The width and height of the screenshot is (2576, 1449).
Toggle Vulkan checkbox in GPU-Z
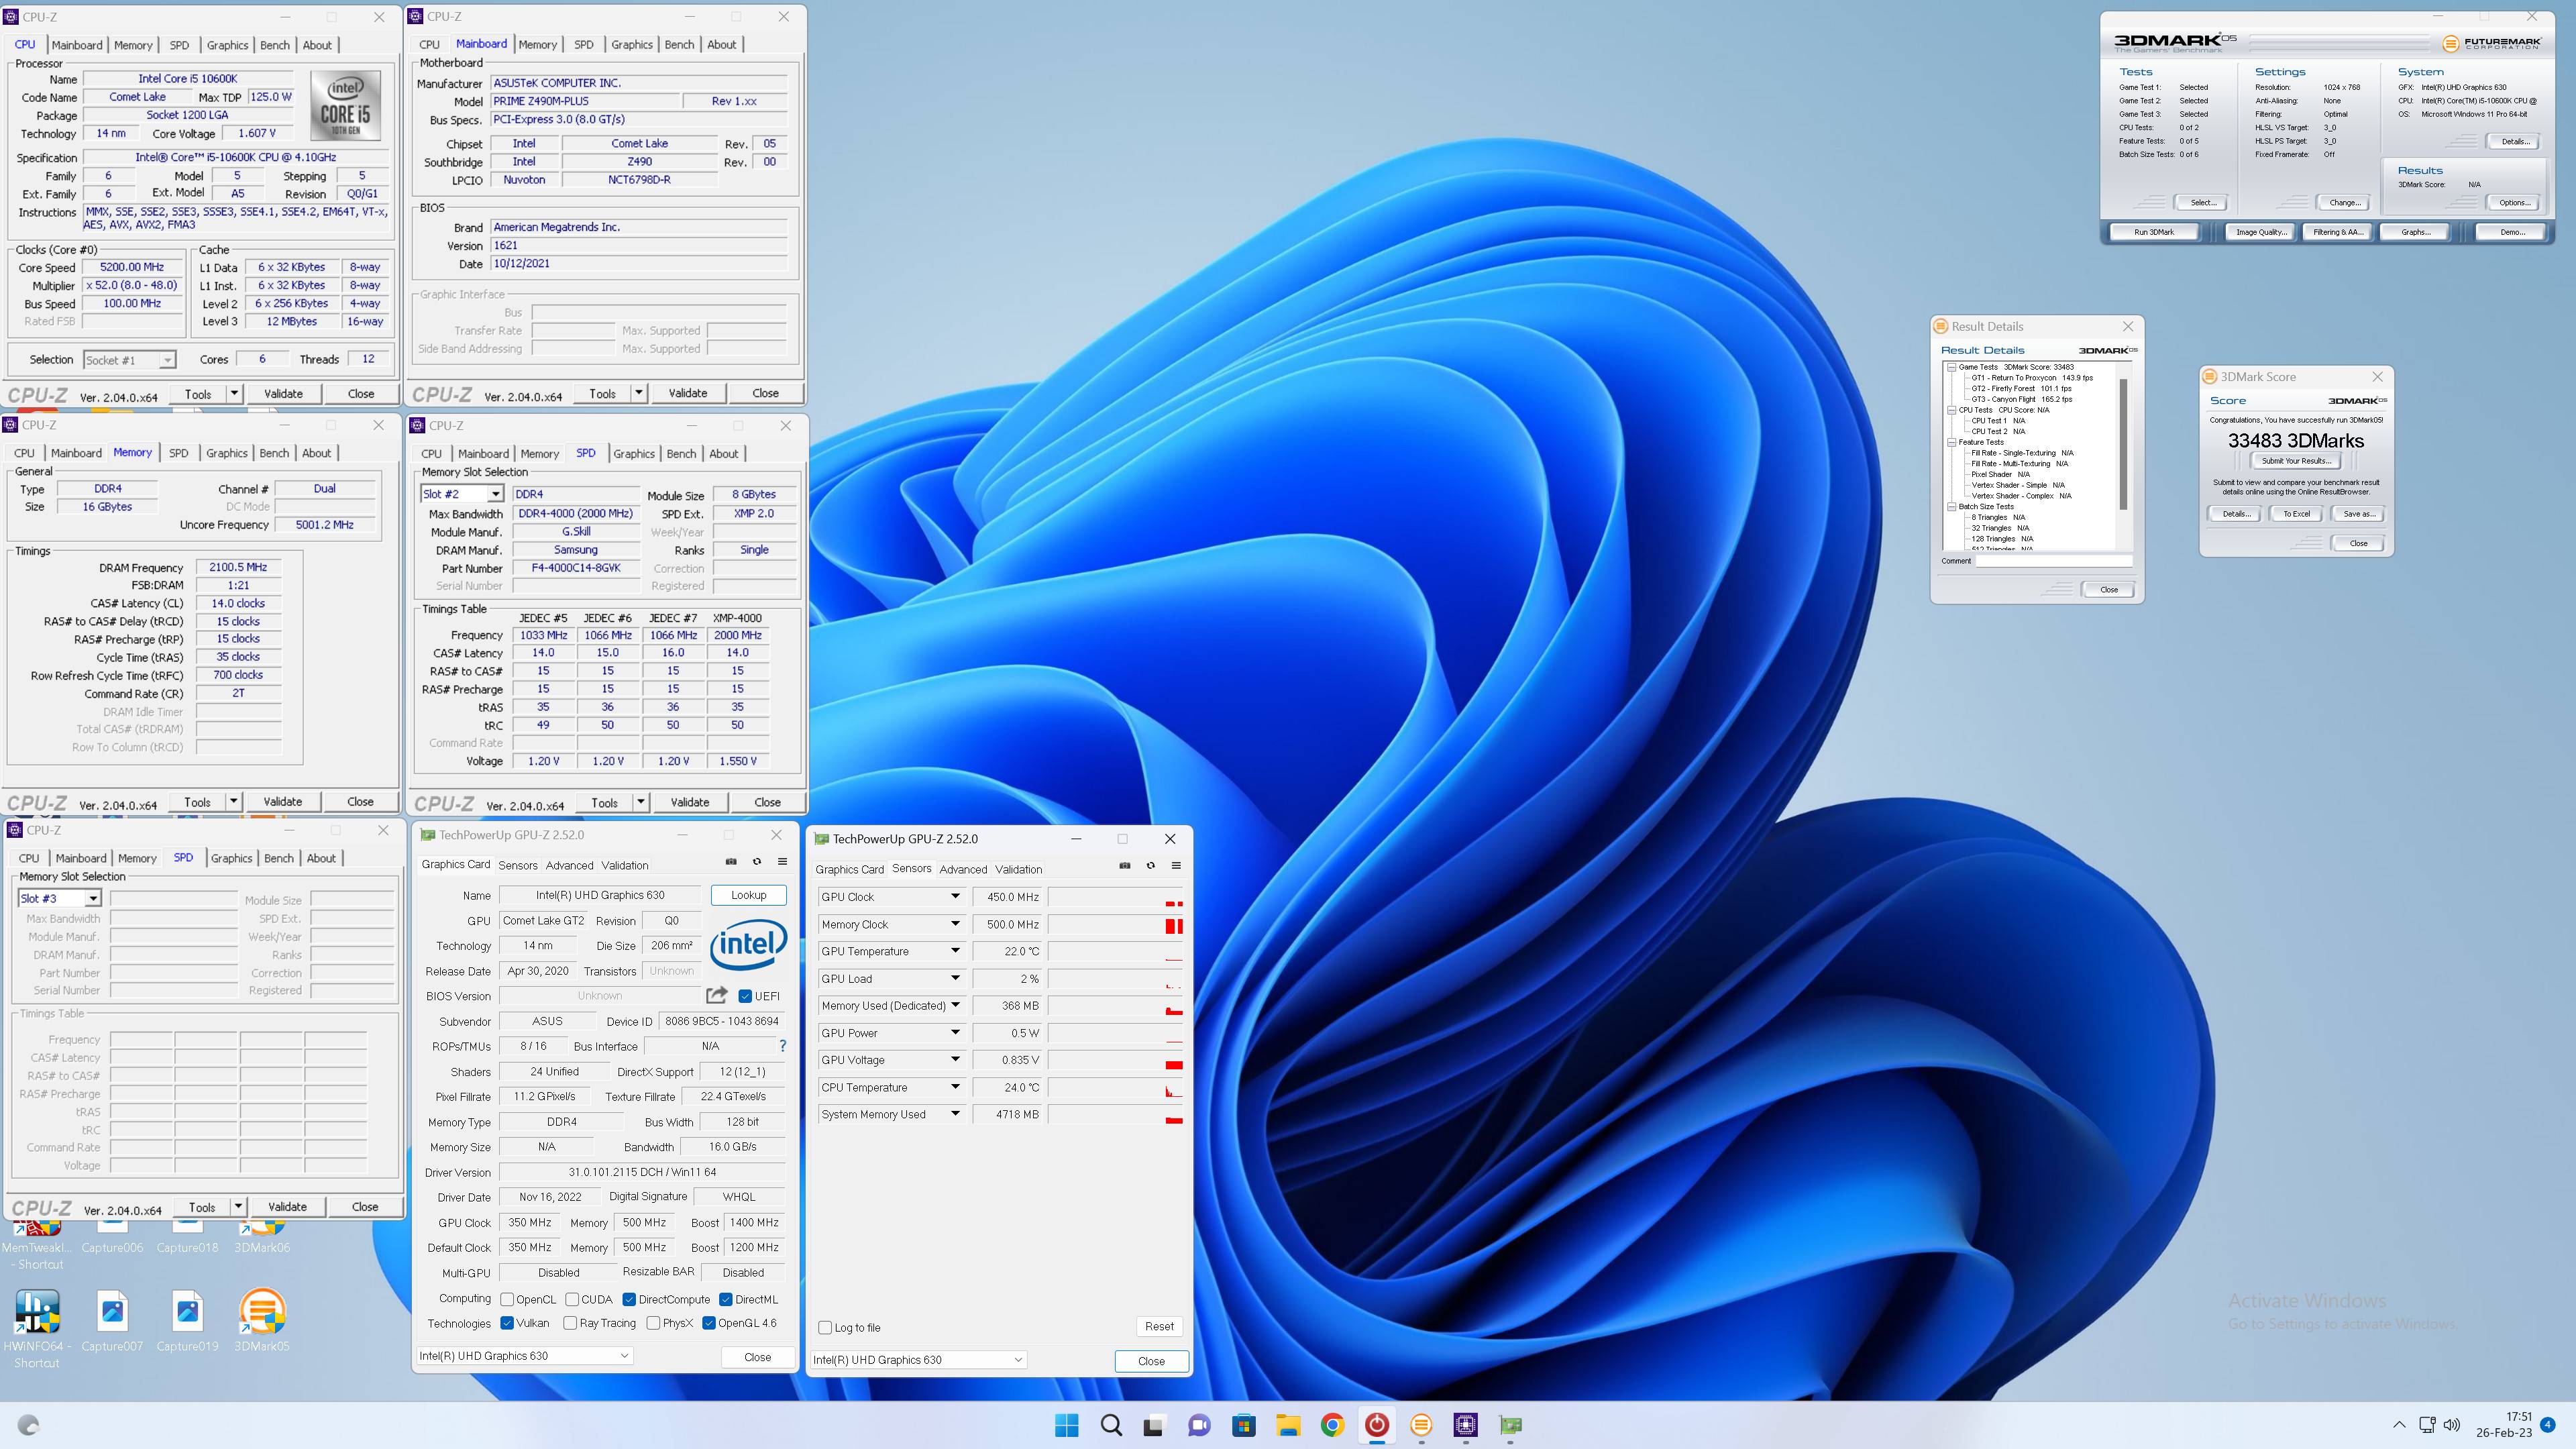507,1323
